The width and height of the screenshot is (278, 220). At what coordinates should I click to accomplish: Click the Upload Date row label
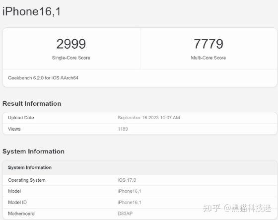point(21,118)
